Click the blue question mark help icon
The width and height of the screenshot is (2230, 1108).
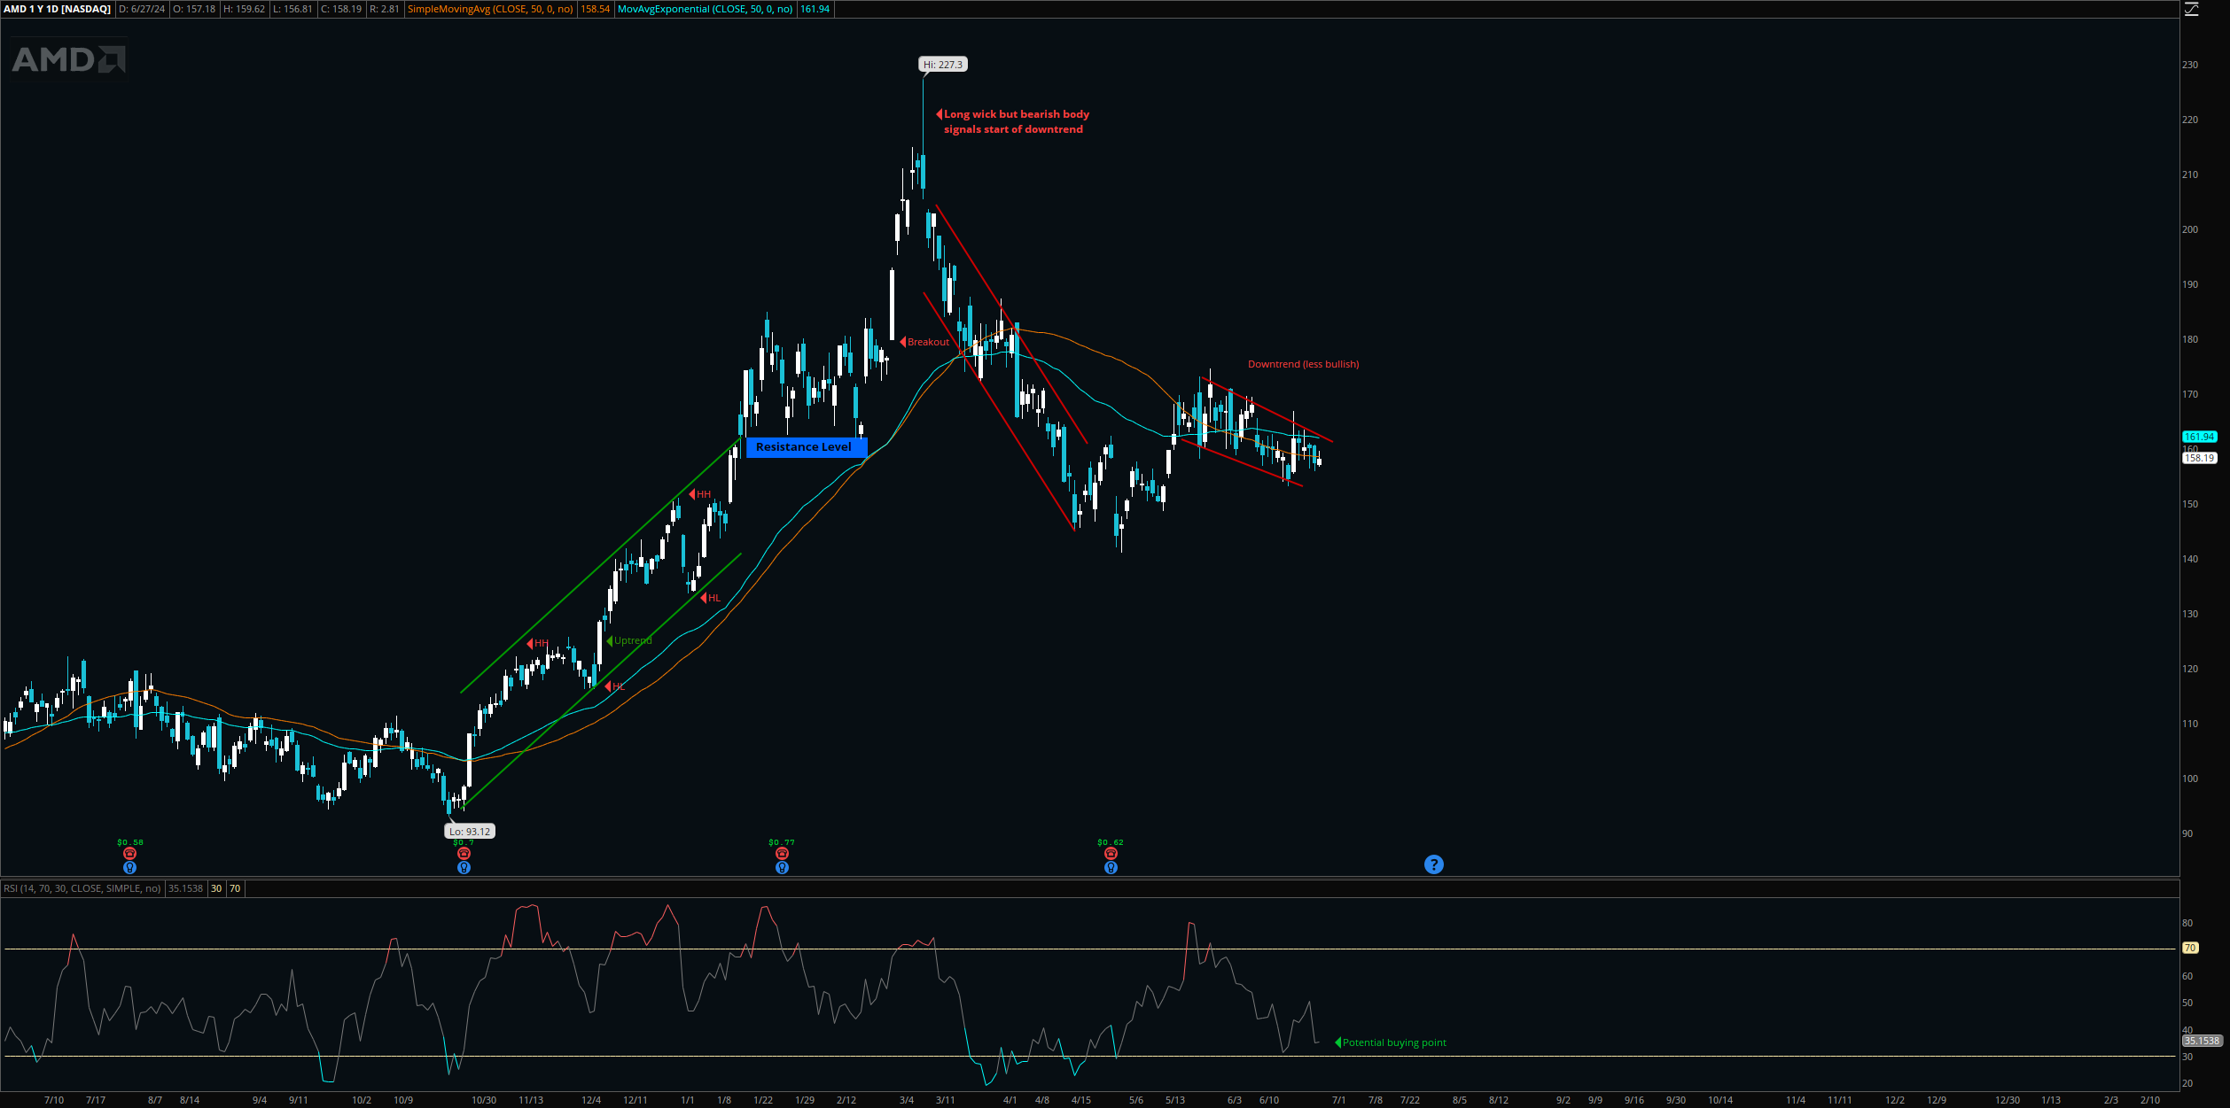pyautogui.click(x=1433, y=864)
